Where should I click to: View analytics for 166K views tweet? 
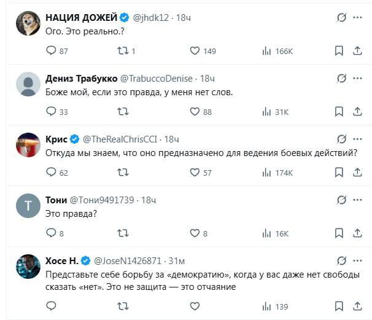click(x=277, y=51)
